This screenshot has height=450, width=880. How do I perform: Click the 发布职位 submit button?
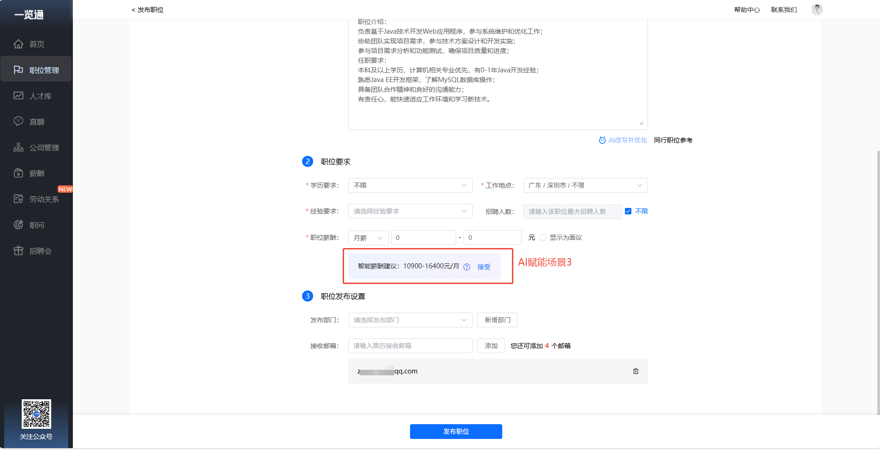click(456, 432)
